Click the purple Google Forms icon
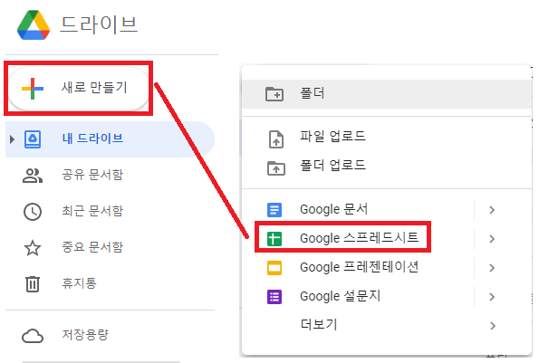Screen dimensions: 539x363 274,297
